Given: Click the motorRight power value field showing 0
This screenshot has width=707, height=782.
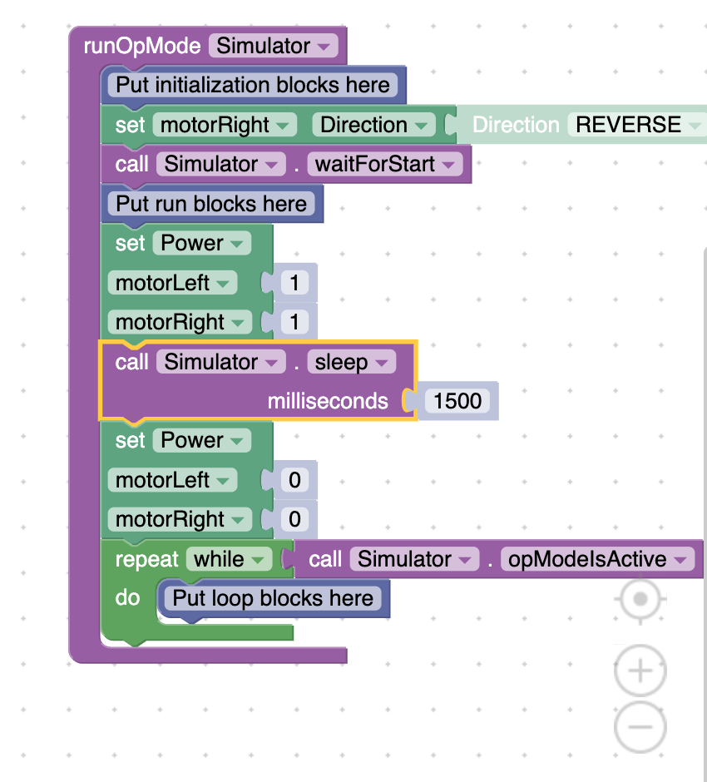Looking at the screenshot, I should [294, 520].
